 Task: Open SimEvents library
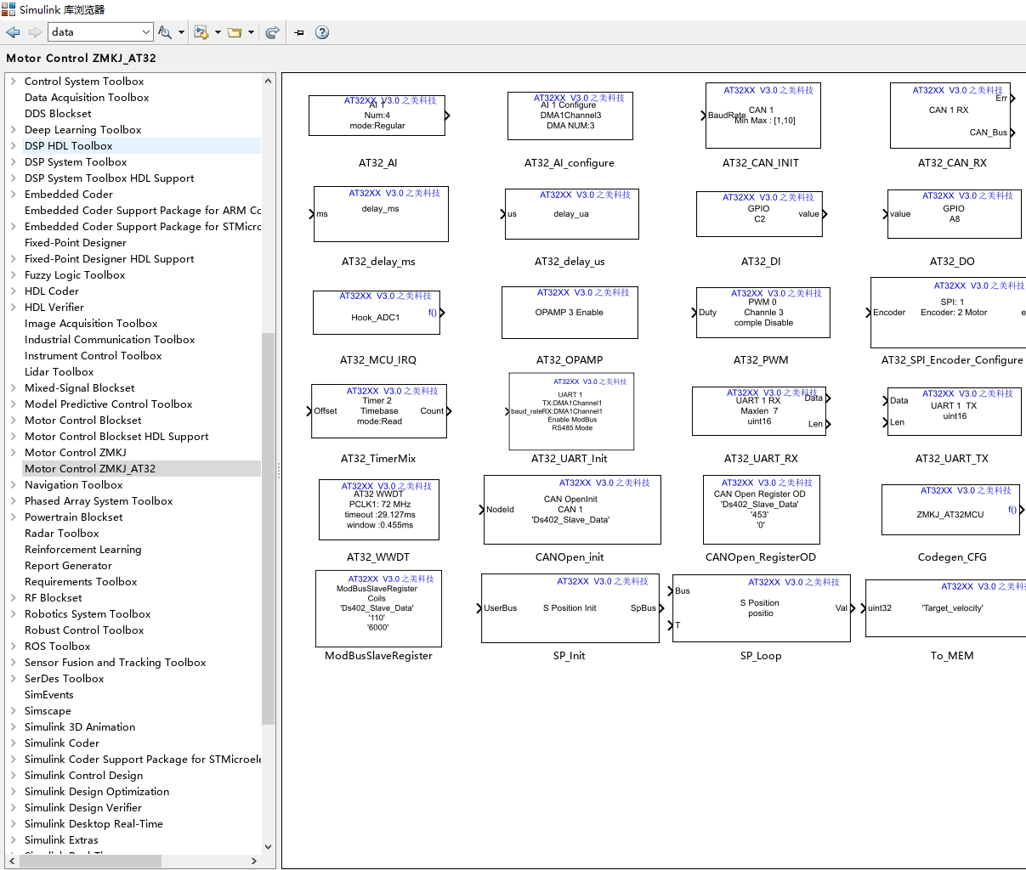[49, 695]
